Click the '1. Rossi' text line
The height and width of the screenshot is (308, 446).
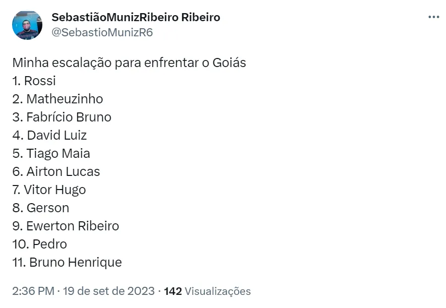click(x=34, y=81)
